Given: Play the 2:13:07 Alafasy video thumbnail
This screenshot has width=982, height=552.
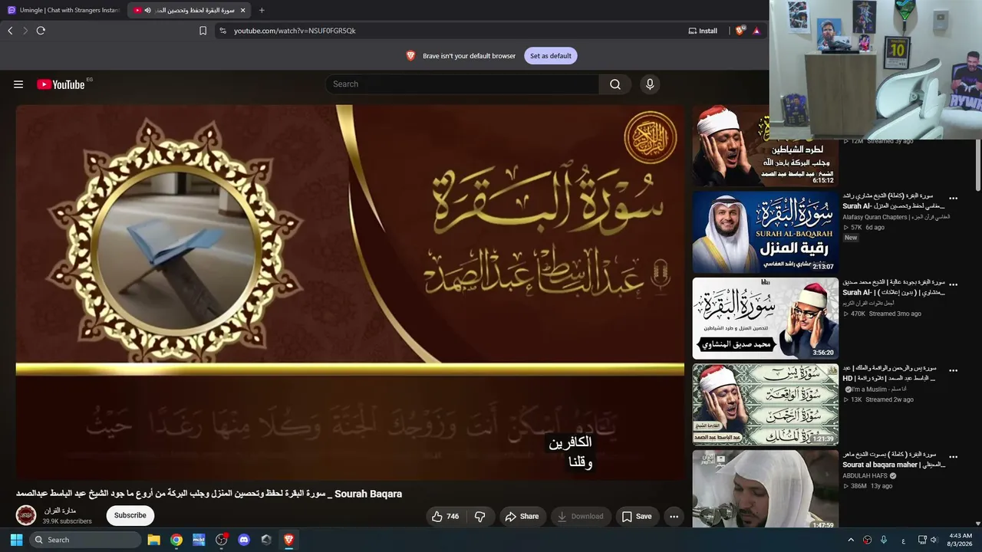Looking at the screenshot, I should (765, 232).
